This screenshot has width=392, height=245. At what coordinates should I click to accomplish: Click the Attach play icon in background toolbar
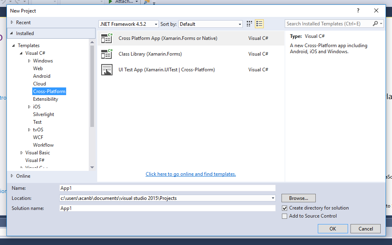tap(110, 2)
